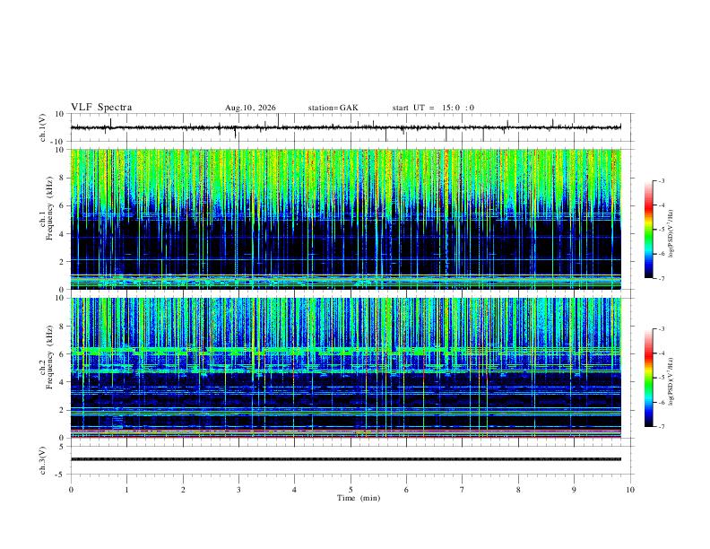Select the ch.2 "Frequency (kHz)" axis label

tap(49, 357)
